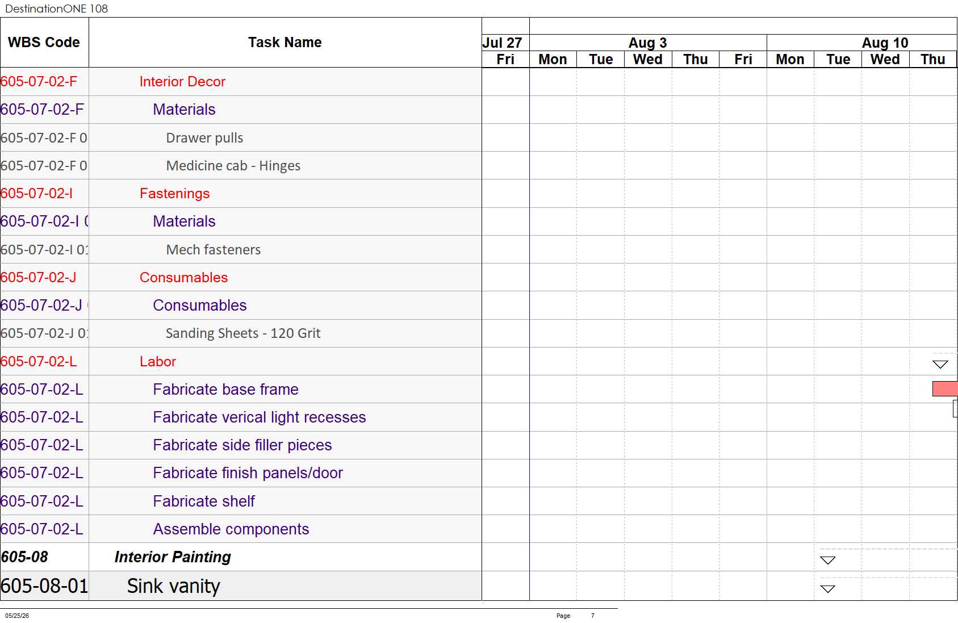Select the WBS Code column header

(44, 43)
